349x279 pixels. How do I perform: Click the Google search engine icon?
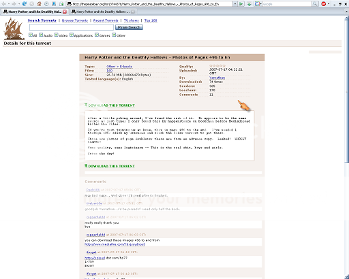pos(257,4)
